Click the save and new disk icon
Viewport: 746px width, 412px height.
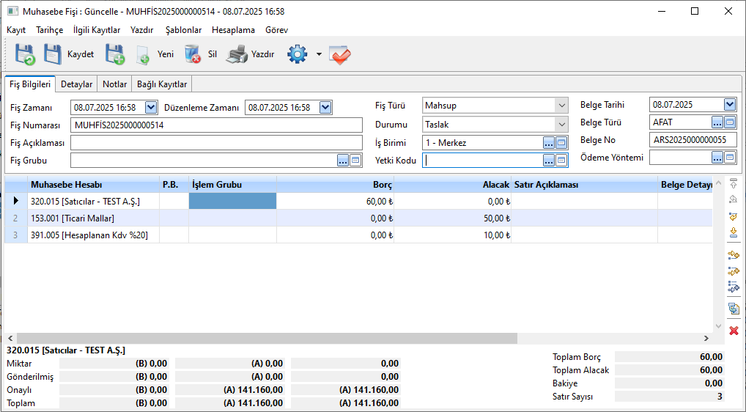[x=115, y=55]
